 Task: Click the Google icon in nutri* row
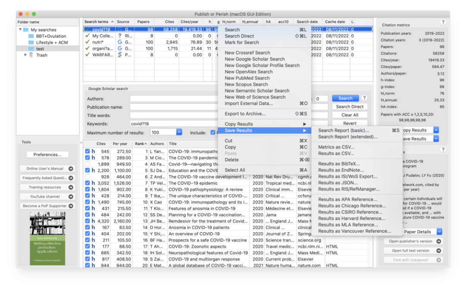pos(120,42)
